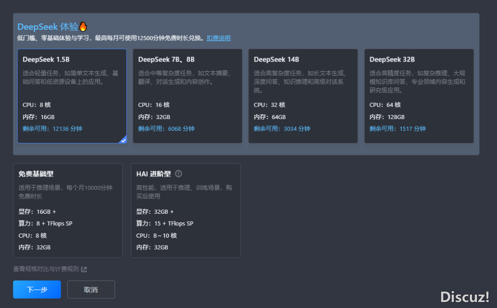Image resolution: width=497 pixels, height=308 pixels.
Task: Click the selected checkmark on DeepSeek 1.5B
Action: click(123, 140)
